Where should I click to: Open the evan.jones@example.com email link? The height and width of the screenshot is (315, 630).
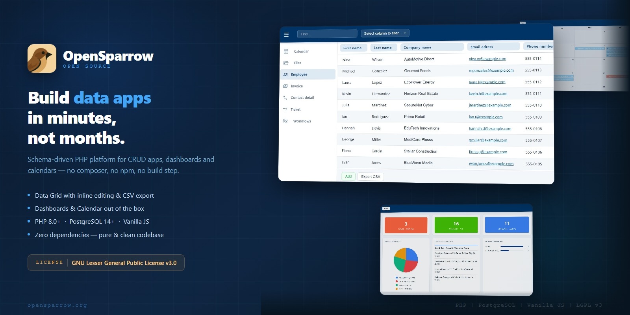[491, 164]
